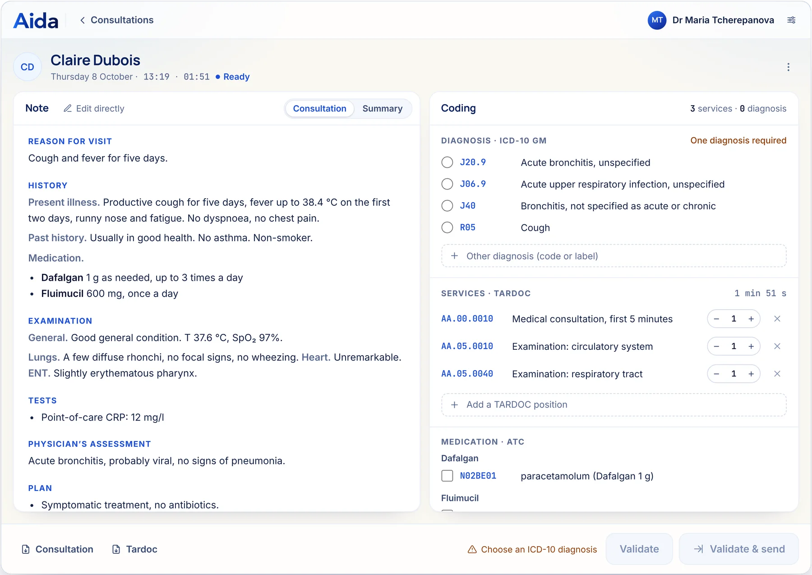Viewport: 812px width, 575px height.
Task: Click the 3 services · 0 diagnosis counter
Action: [738, 108]
